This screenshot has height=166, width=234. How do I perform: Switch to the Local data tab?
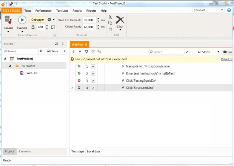(94, 151)
